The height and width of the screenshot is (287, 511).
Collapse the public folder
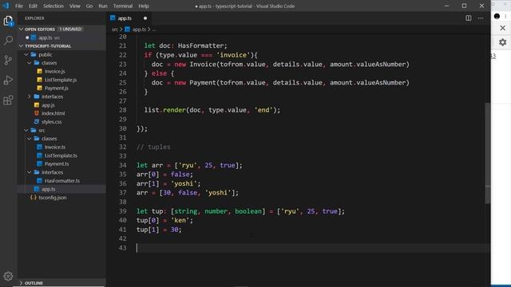[x=26, y=55]
